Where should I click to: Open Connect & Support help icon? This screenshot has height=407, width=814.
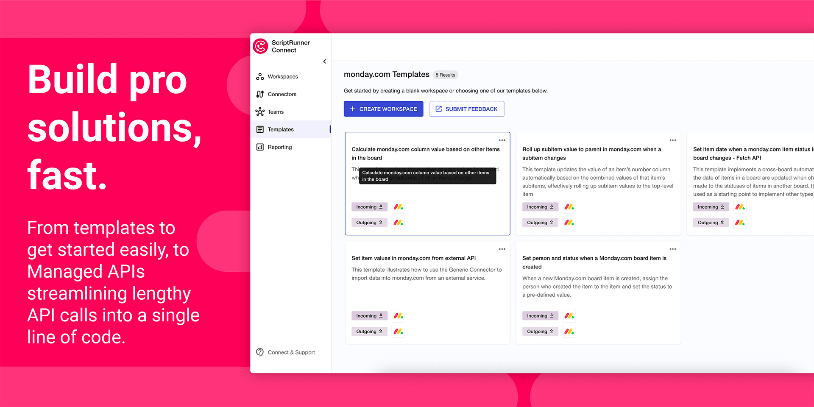pos(260,352)
